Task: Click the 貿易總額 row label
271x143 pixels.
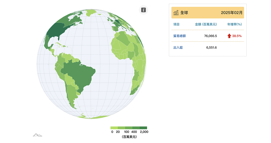Action: (x=179, y=36)
